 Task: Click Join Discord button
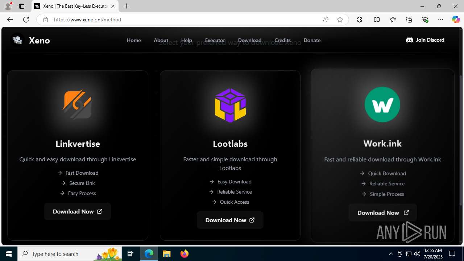(425, 40)
